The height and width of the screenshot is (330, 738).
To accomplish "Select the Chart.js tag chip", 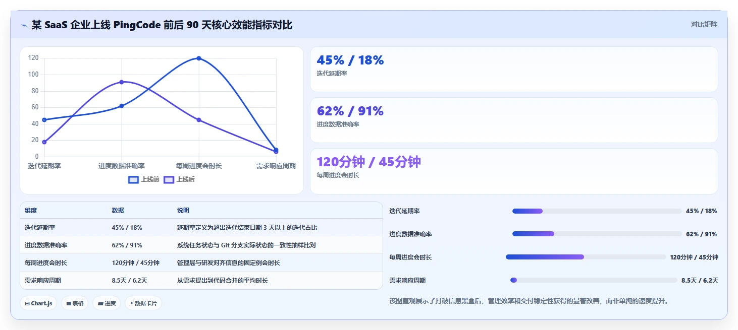I will point(38,303).
